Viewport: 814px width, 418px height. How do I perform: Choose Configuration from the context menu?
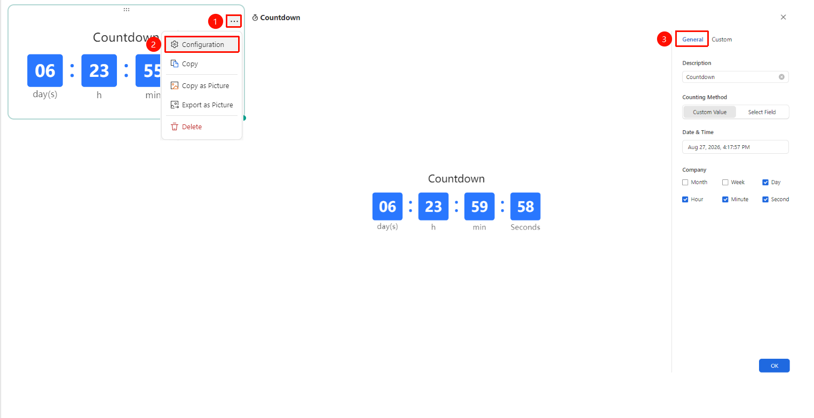202,44
